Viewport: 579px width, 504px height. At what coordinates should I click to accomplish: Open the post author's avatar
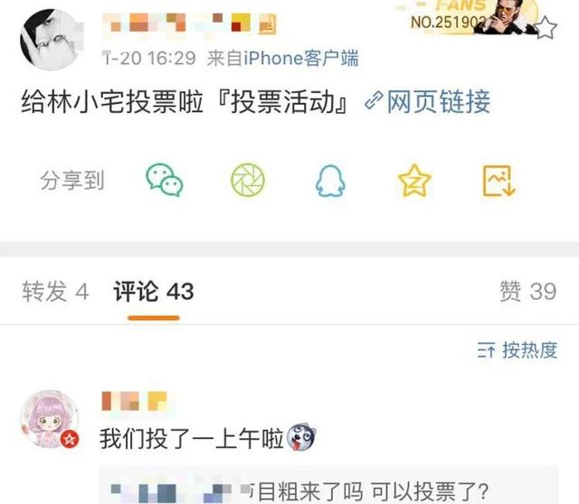click(x=52, y=40)
